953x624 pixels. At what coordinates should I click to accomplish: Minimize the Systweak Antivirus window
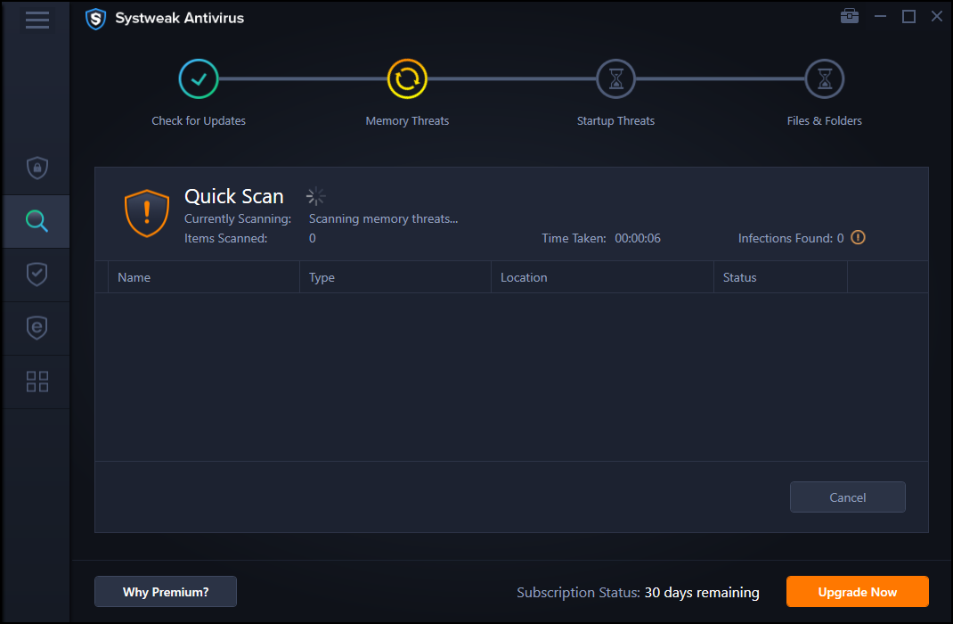879,16
